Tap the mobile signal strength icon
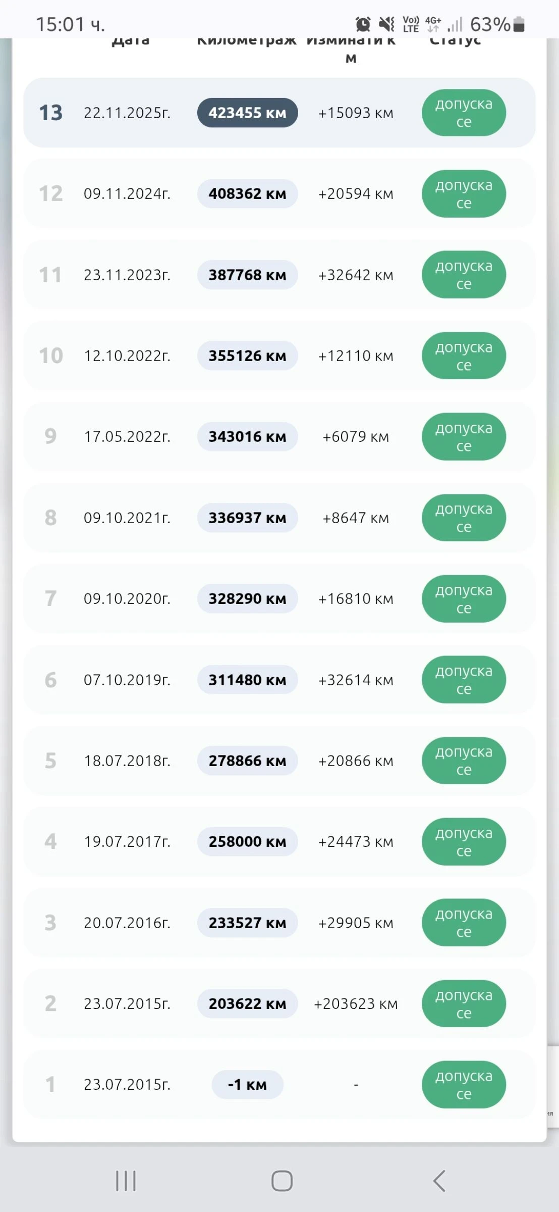The width and height of the screenshot is (559, 1212). coord(455,24)
